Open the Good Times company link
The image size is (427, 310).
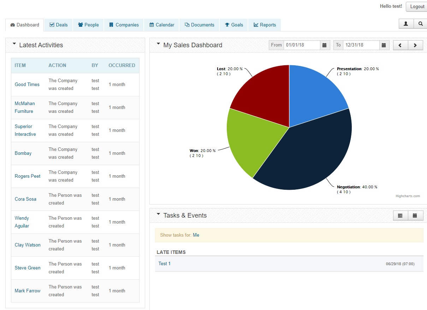pyautogui.click(x=27, y=84)
